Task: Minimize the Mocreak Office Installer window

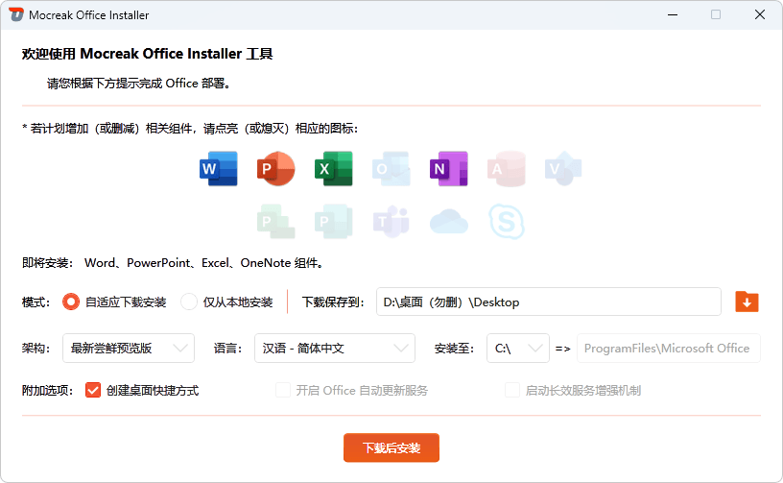Action: click(x=673, y=14)
